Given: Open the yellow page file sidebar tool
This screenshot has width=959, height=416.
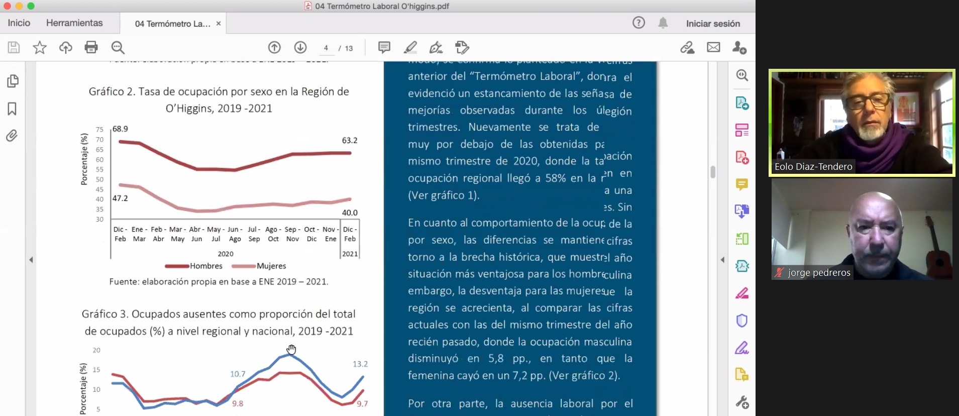Looking at the screenshot, I should click(x=742, y=375).
